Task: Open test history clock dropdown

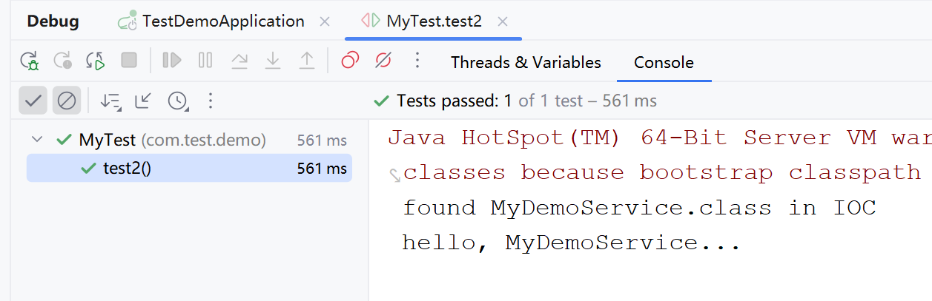Action: [178, 101]
